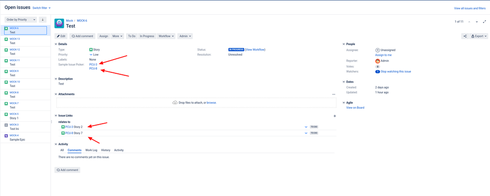This screenshot has width=490, height=196.
Task: Click the top Add comment button
Action: 82,36
